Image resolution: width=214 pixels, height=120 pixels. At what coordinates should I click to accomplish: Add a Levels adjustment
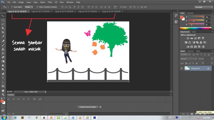pyautogui.click(x=192, y=38)
